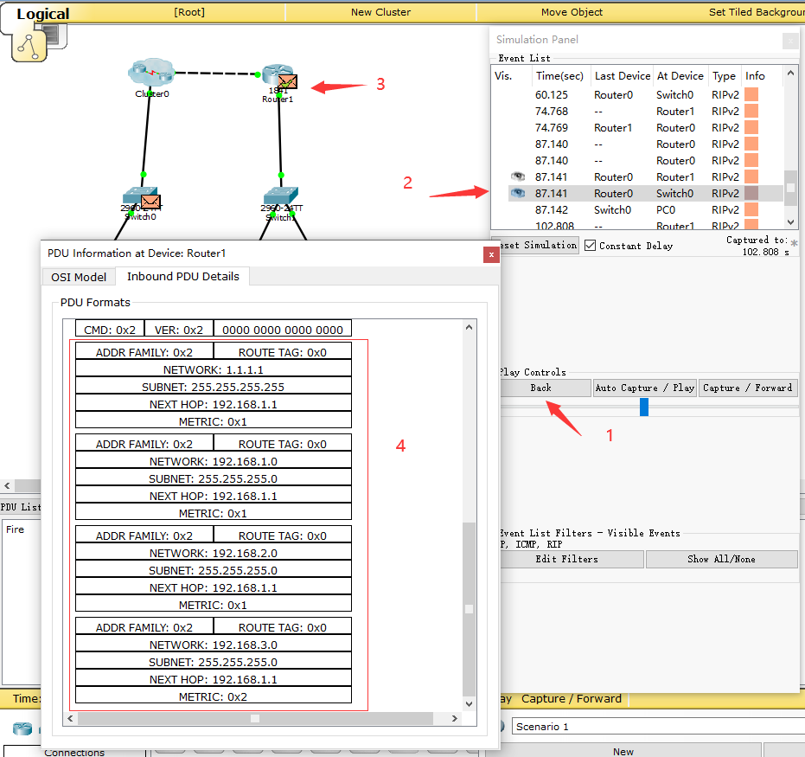The width and height of the screenshot is (805, 757).
Task: Close the Simulation Panel
Action: click(x=790, y=41)
